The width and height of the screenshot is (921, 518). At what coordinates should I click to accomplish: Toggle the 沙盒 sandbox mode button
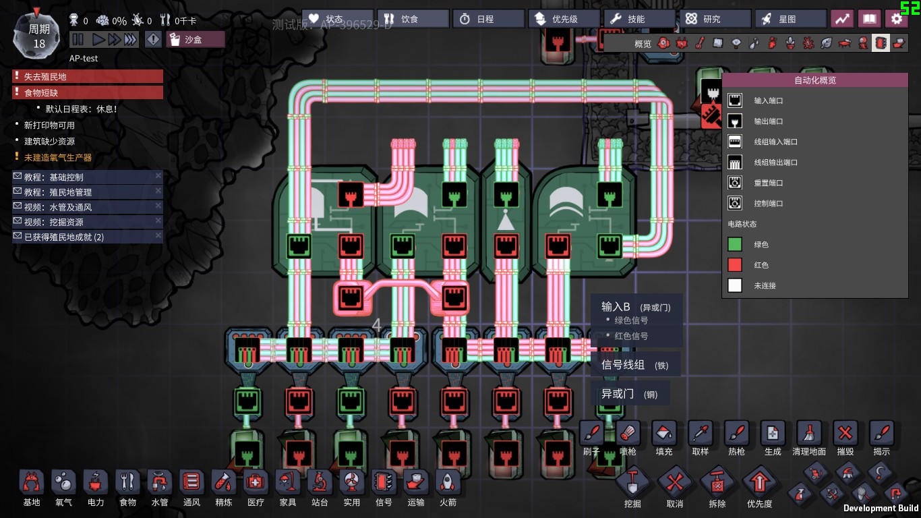pyautogui.click(x=196, y=39)
